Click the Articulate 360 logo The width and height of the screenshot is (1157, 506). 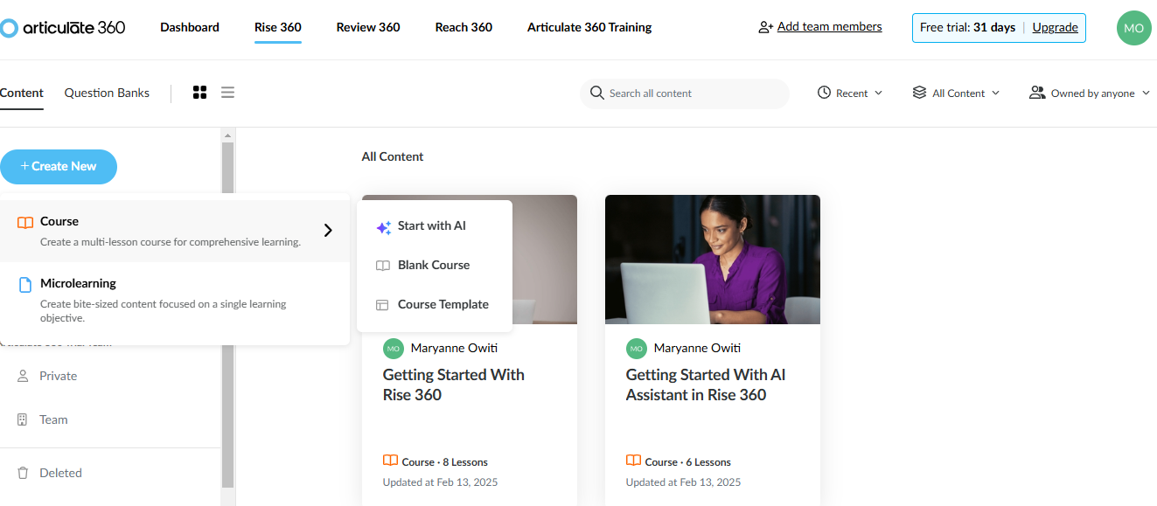coord(63,28)
